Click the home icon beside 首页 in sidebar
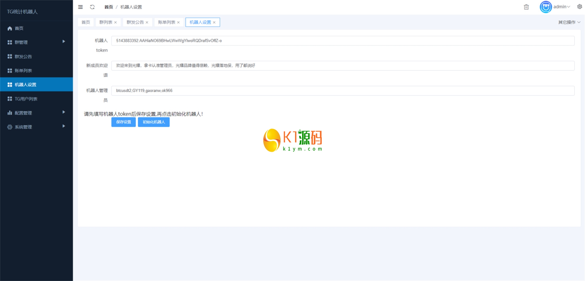This screenshot has width=585, height=281. [x=10, y=28]
